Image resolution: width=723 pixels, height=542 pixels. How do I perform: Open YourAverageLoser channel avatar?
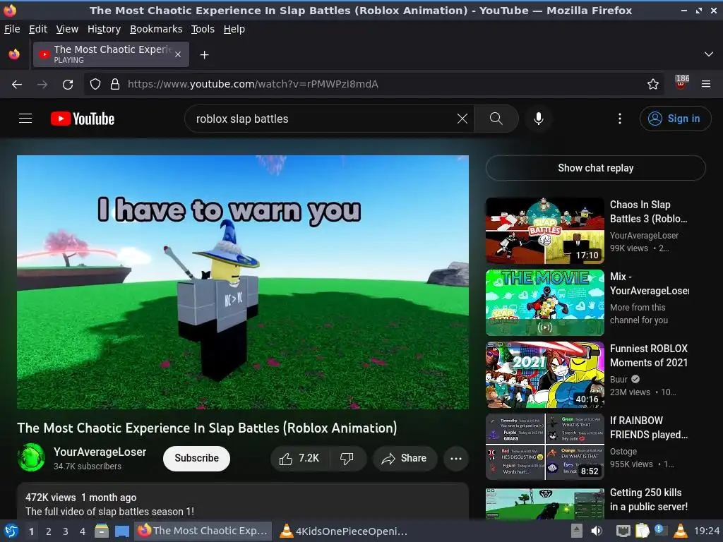pos(31,457)
